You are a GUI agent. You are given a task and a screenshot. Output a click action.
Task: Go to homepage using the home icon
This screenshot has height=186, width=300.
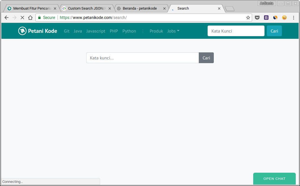pyautogui.click(x=30, y=18)
